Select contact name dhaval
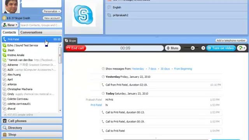 pyautogui.click(x=11, y=109)
